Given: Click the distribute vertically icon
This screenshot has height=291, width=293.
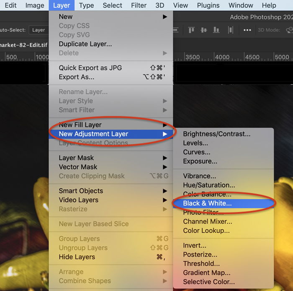Looking at the screenshot, I should (230, 30).
